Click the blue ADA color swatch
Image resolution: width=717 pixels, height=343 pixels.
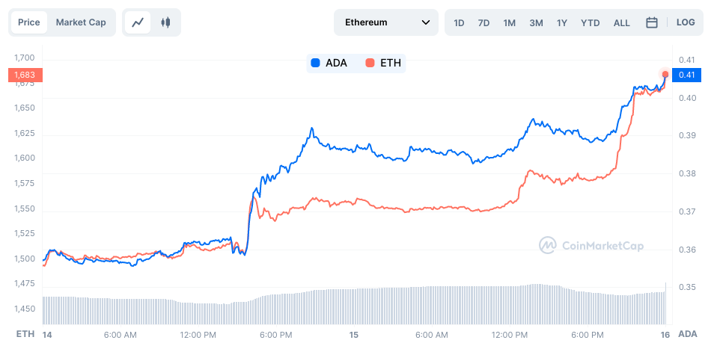[315, 63]
